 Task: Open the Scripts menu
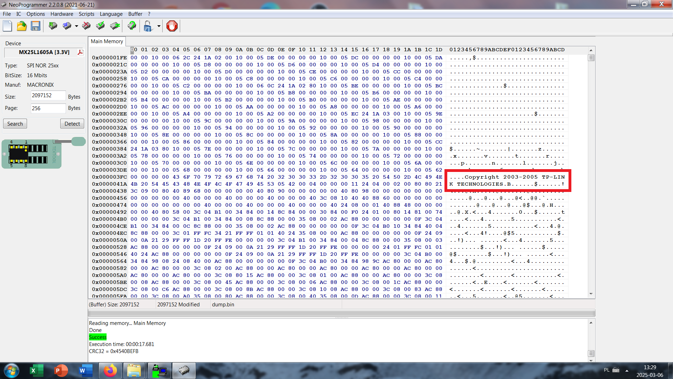click(86, 14)
